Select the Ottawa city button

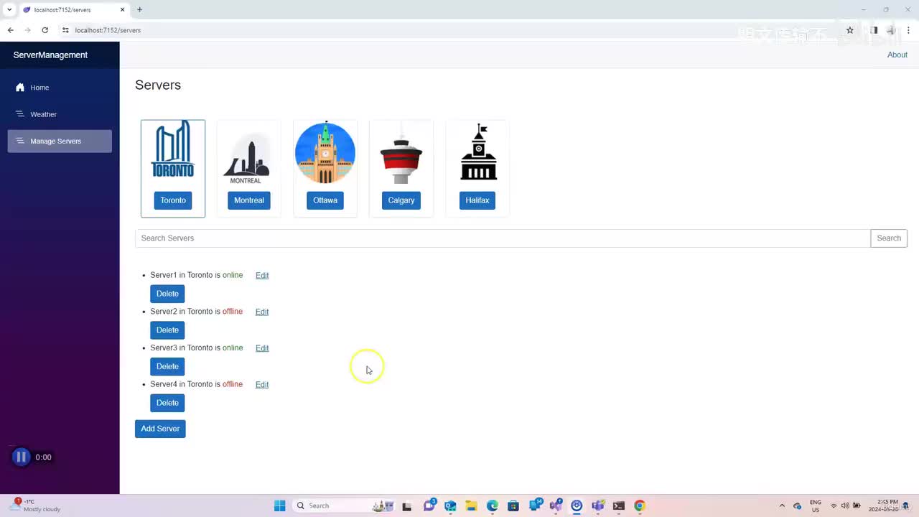(325, 200)
